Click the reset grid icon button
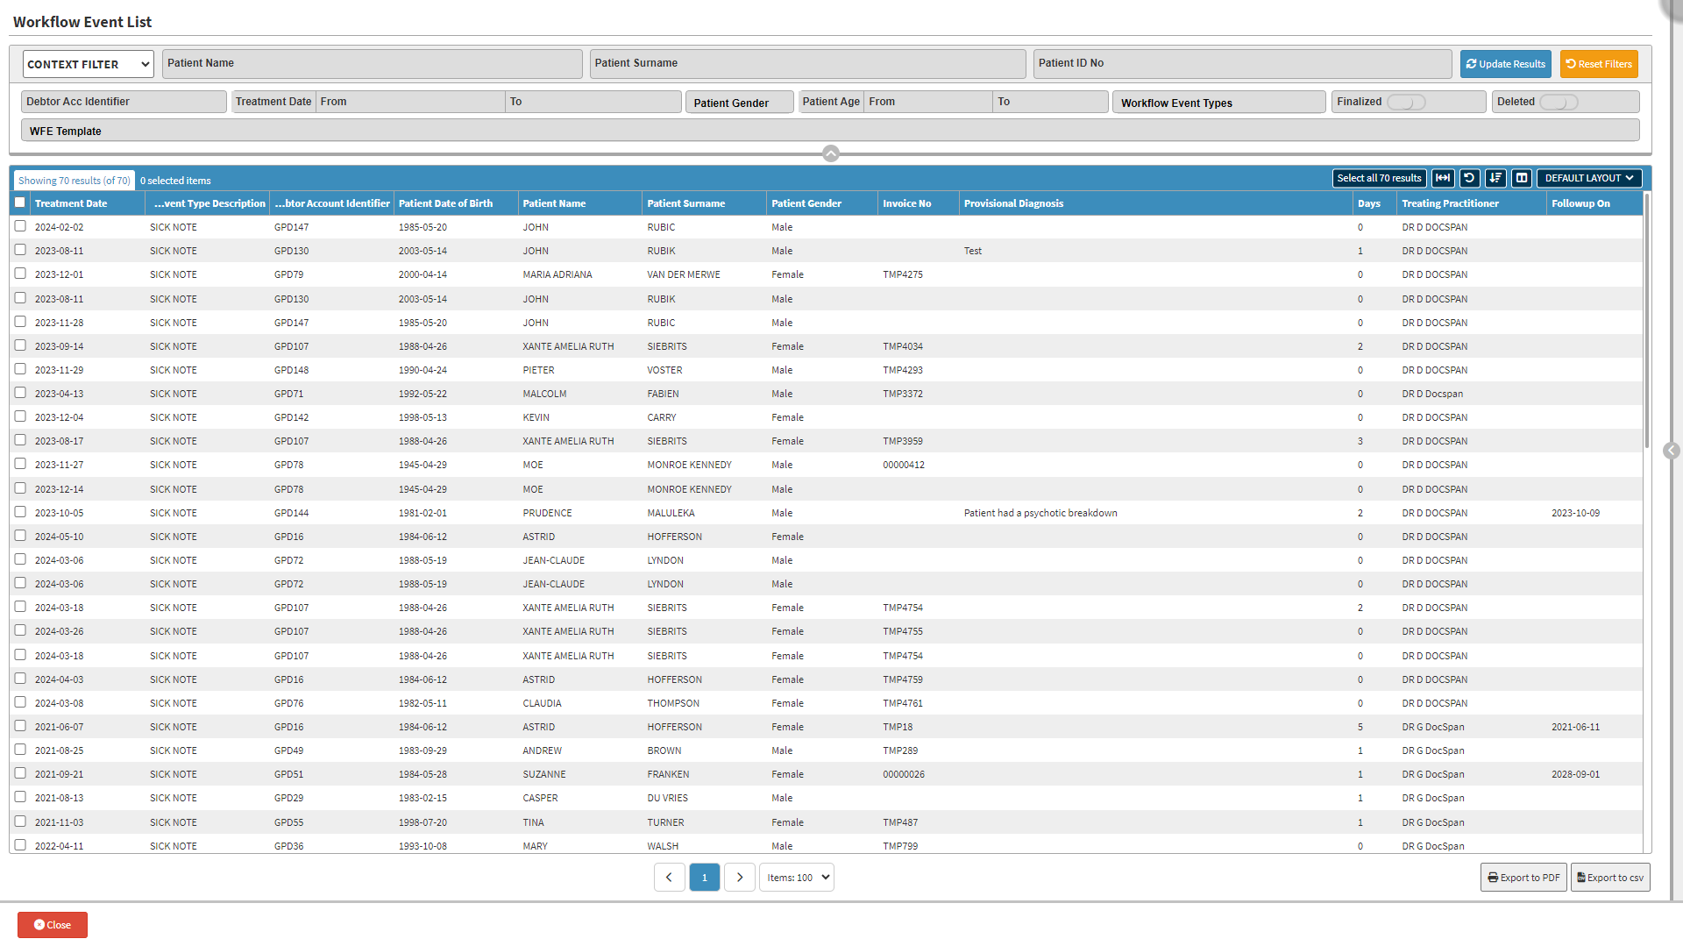The width and height of the screenshot is (1683, 946). point(1469,178)
